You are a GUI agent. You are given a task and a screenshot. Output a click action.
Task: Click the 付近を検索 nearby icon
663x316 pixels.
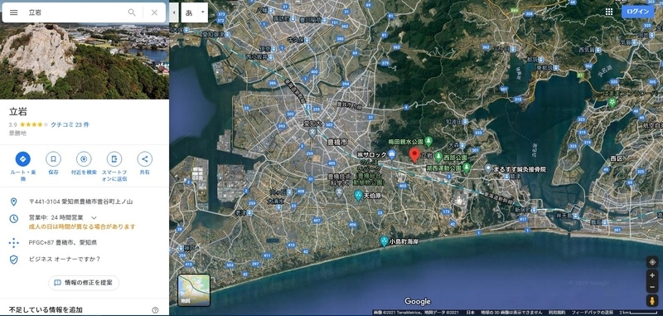pos(84,159)
